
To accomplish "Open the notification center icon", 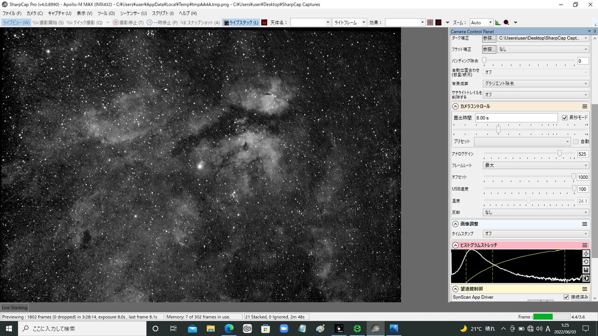I will click(586, 329).
